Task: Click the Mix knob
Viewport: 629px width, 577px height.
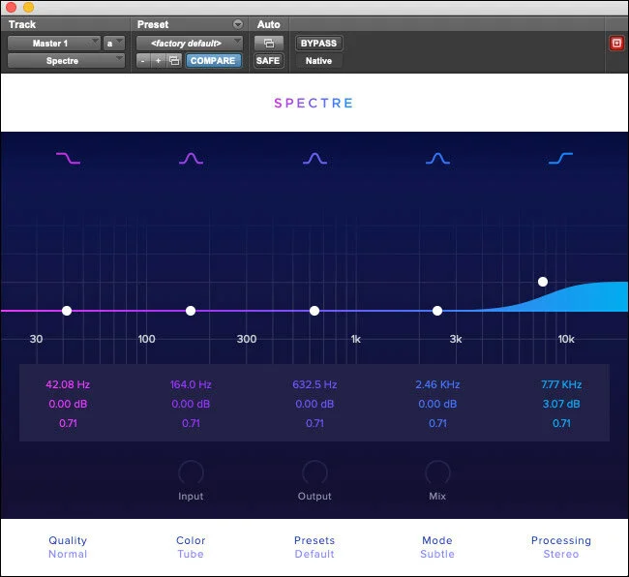Action: (437, 473)
